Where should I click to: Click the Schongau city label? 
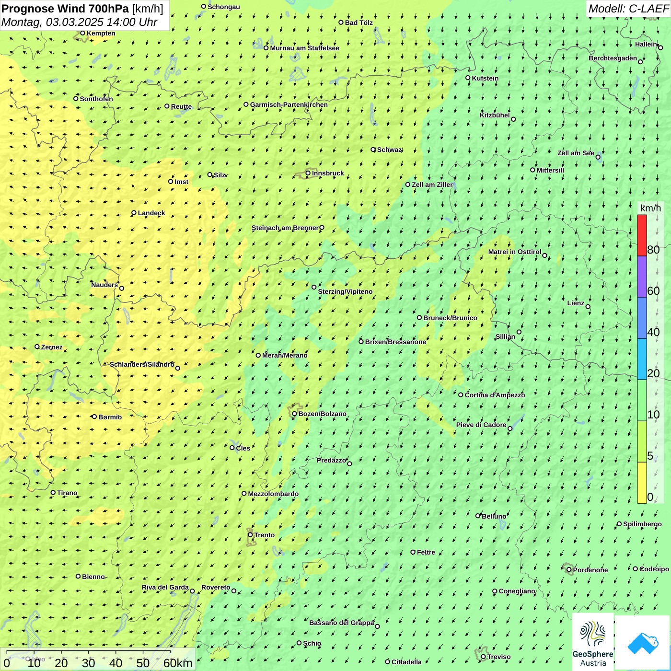tap(224, 7)
